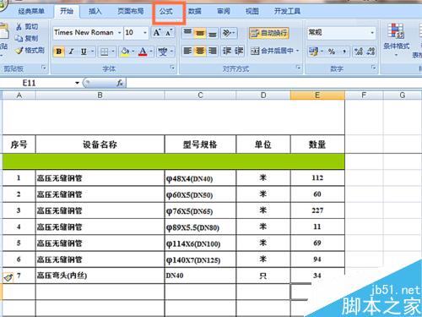Align text right icon
The height and width of the screenshot is (317, 422).
click(213, 51)
